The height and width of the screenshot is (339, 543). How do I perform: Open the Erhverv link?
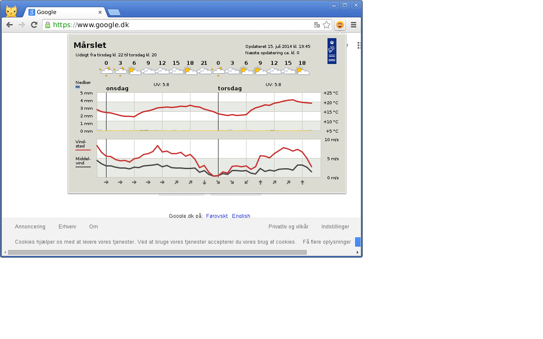click(x=67, y=227)
